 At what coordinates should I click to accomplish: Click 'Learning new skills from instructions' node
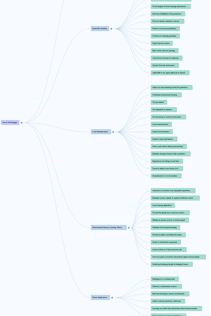176,309
